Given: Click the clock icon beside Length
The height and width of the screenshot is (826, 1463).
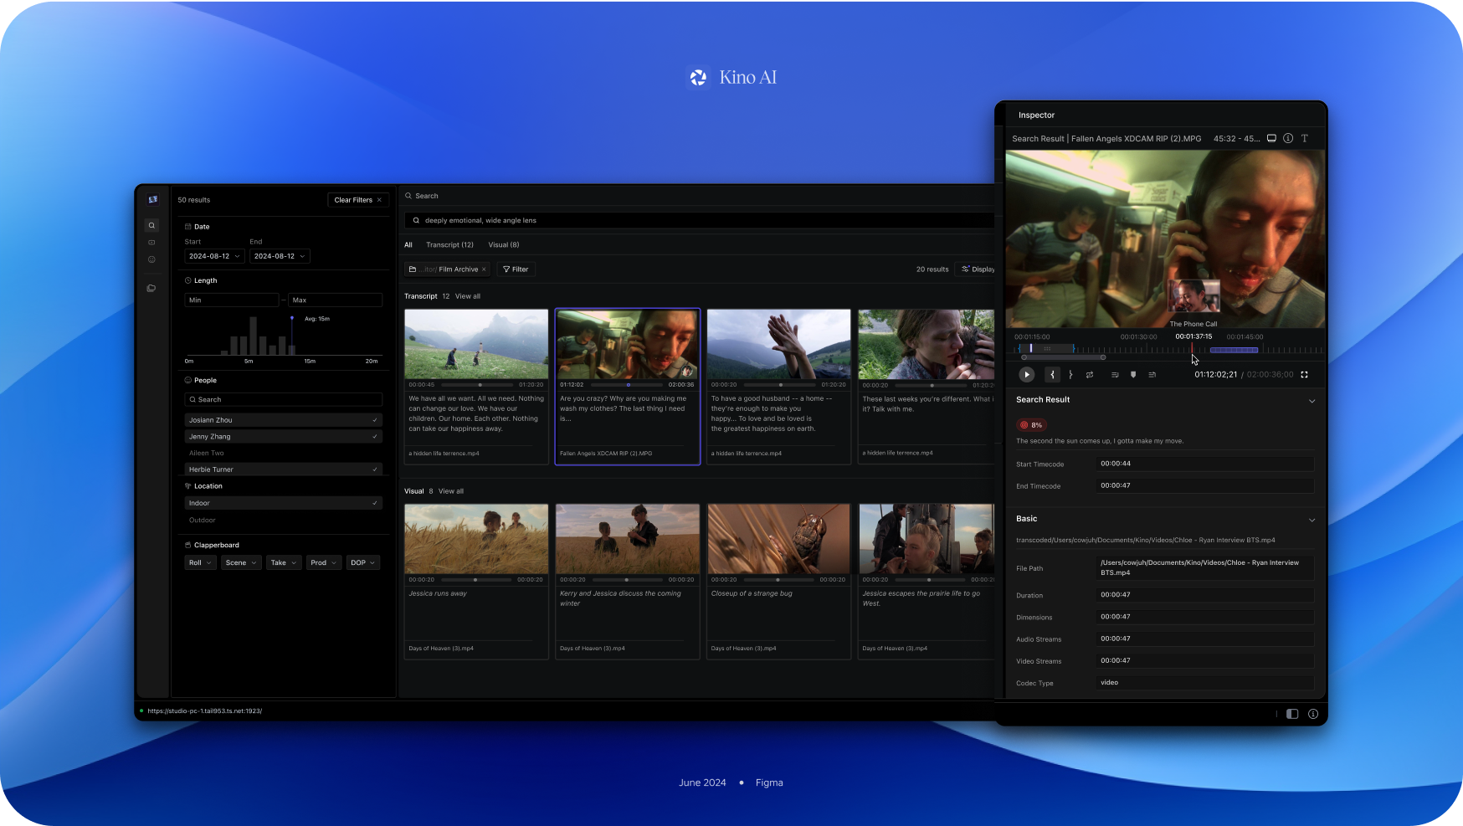Looking at the screenshot, I should (188, 280).
